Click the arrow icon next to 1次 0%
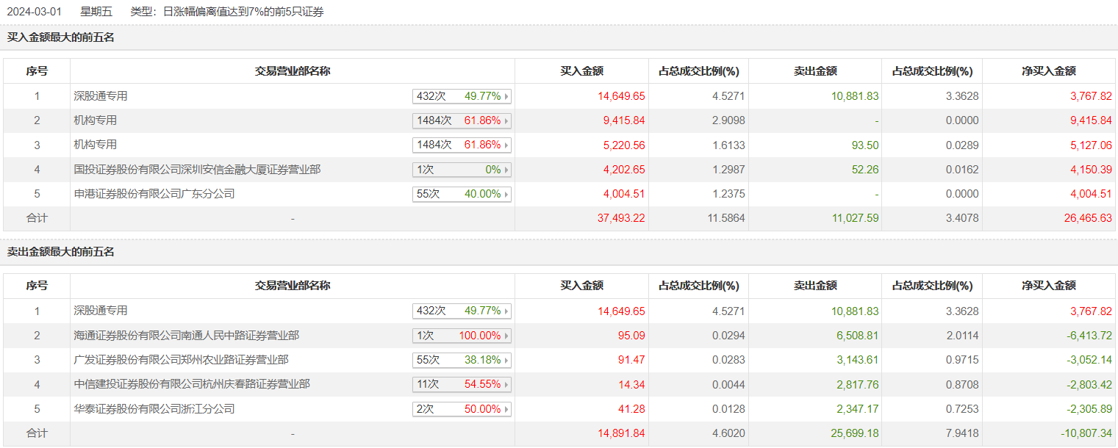The image size is (1118, 448). click(506, 170)
